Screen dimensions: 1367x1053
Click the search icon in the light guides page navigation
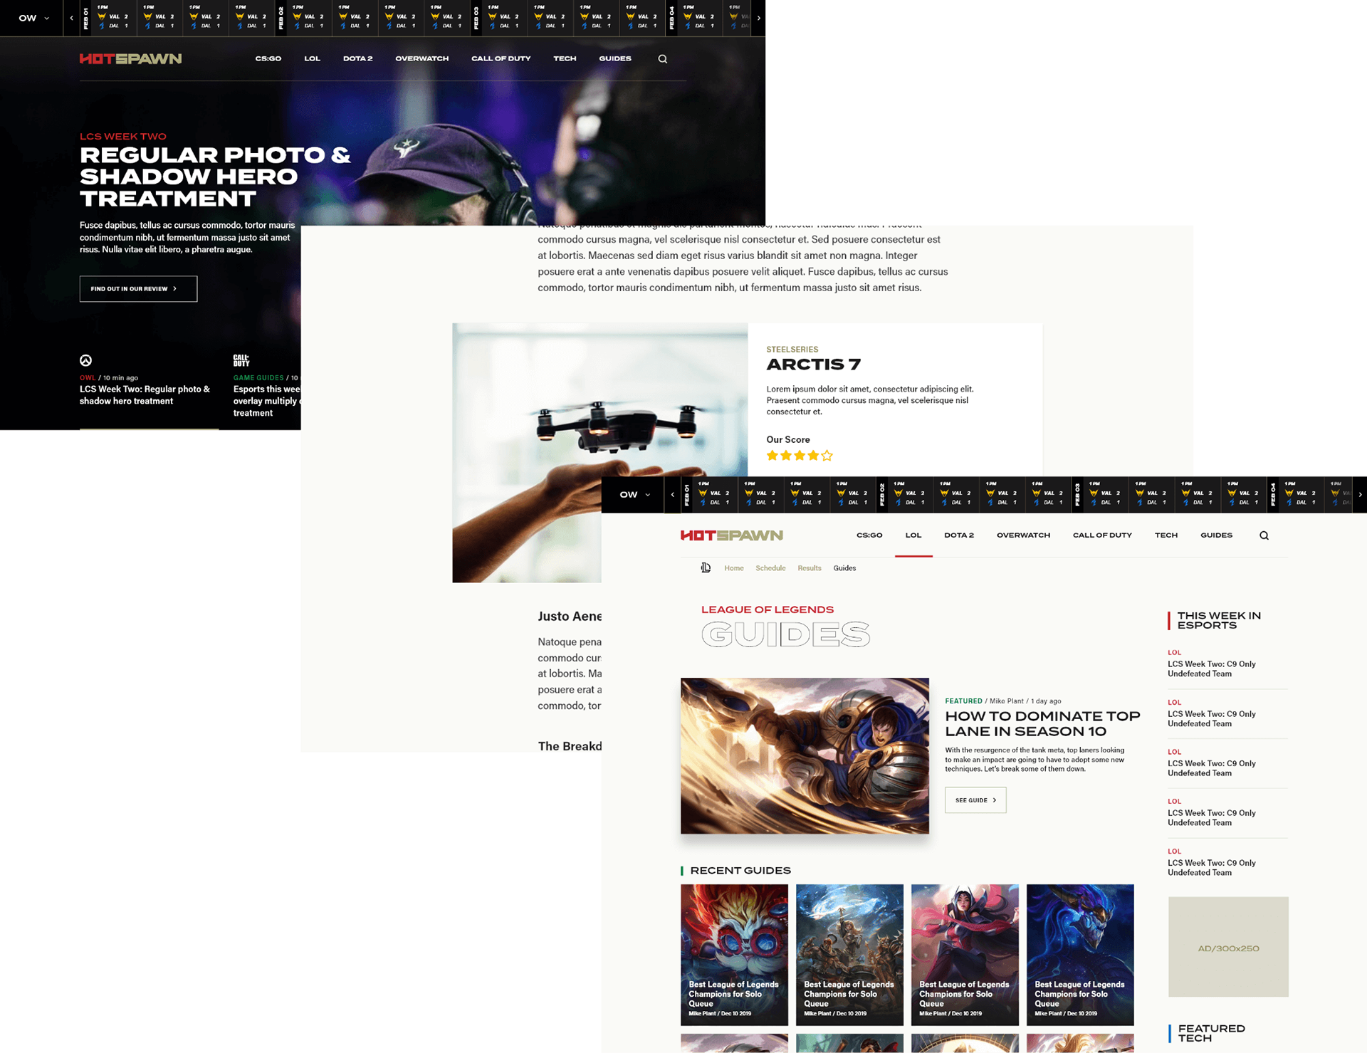pos(1264,535)
